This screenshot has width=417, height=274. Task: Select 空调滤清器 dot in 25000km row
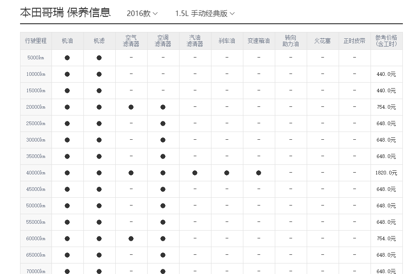click(163, 124)
